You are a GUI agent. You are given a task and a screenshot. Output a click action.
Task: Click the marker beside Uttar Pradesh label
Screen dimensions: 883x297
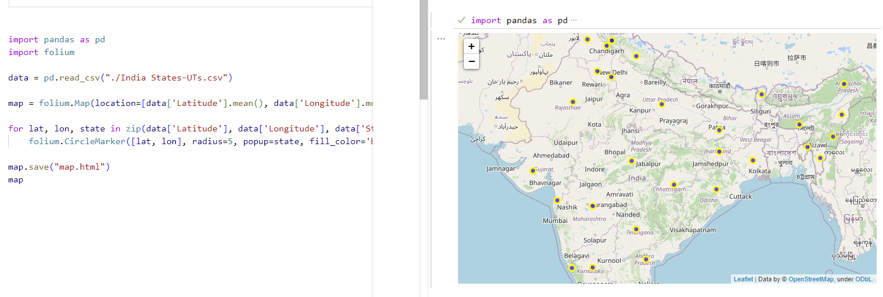(x=661, y=104)
